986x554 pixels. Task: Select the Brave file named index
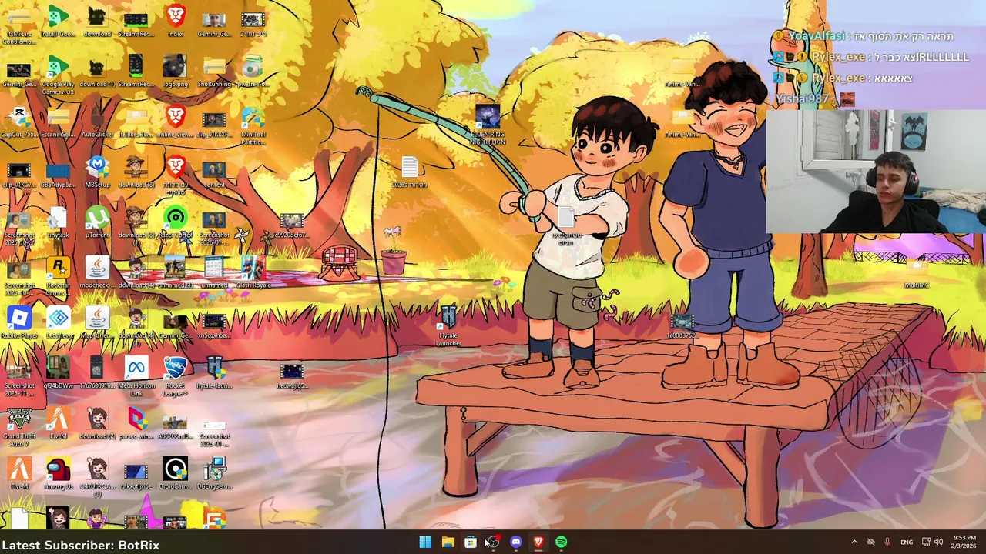(x=176, y=22)
